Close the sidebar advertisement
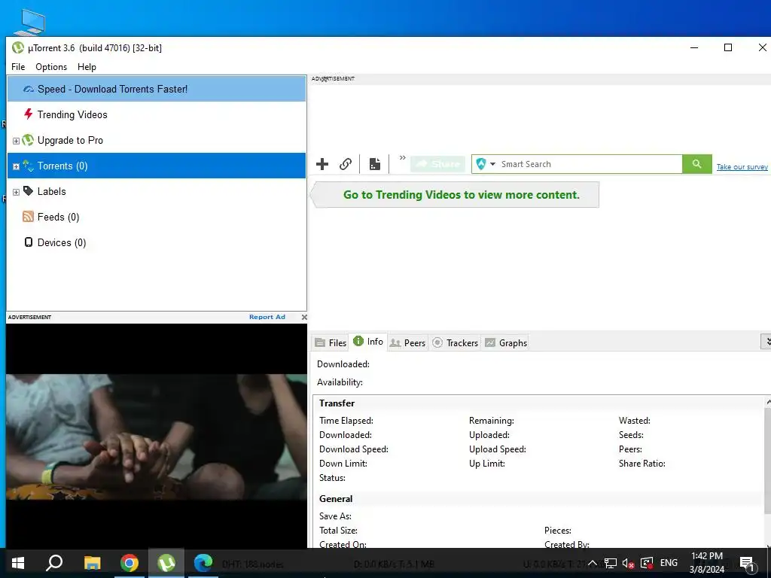This screenshot has width=771, height=578. [x=304, y=317]
